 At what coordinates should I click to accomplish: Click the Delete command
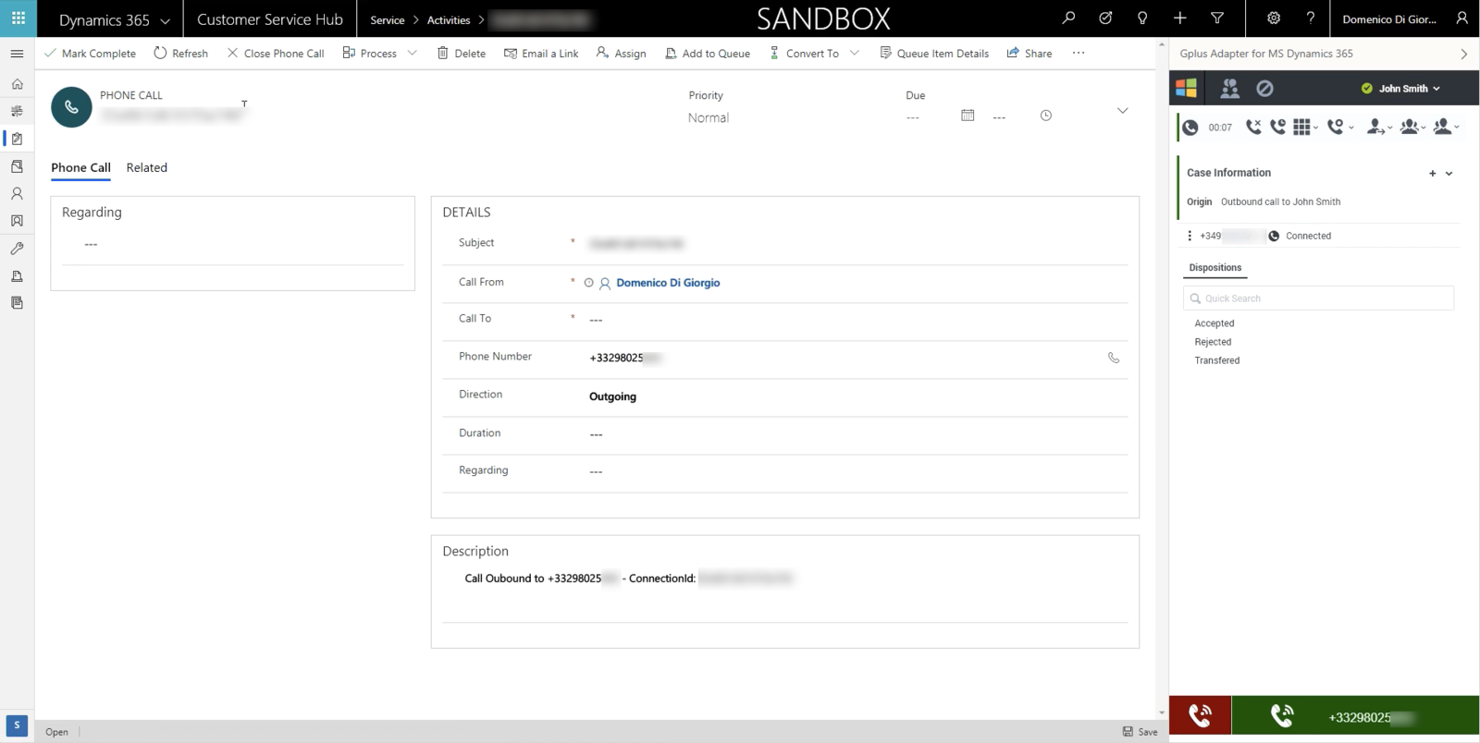(462, 53)
